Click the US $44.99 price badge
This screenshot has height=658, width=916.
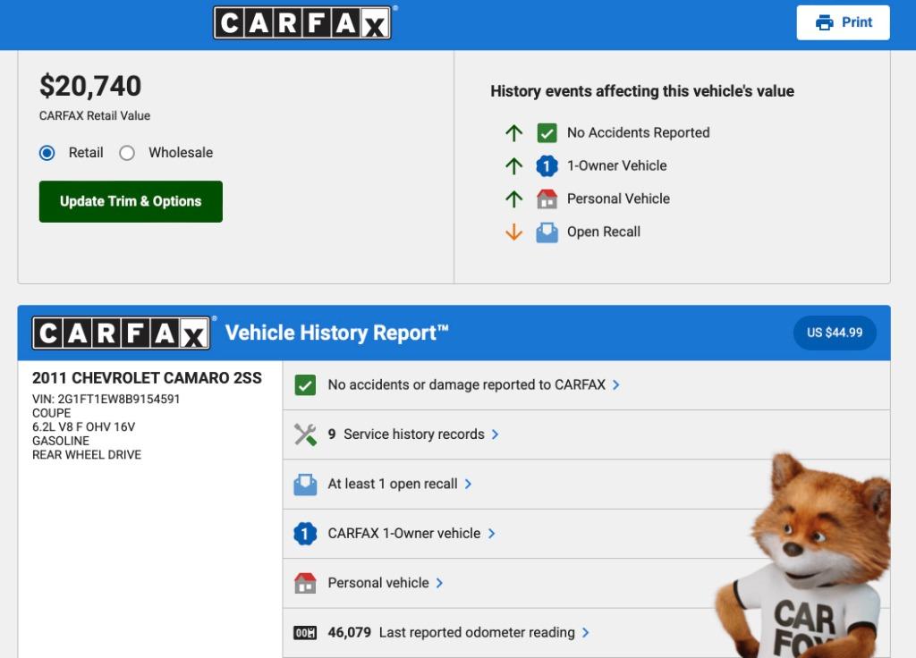pos(835,333)
